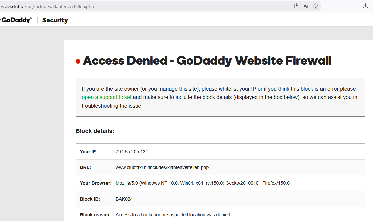Click the GoDaddy logo in the header
Screen dimensions: 373x221
pyautogui.click(x=17, y=20)
